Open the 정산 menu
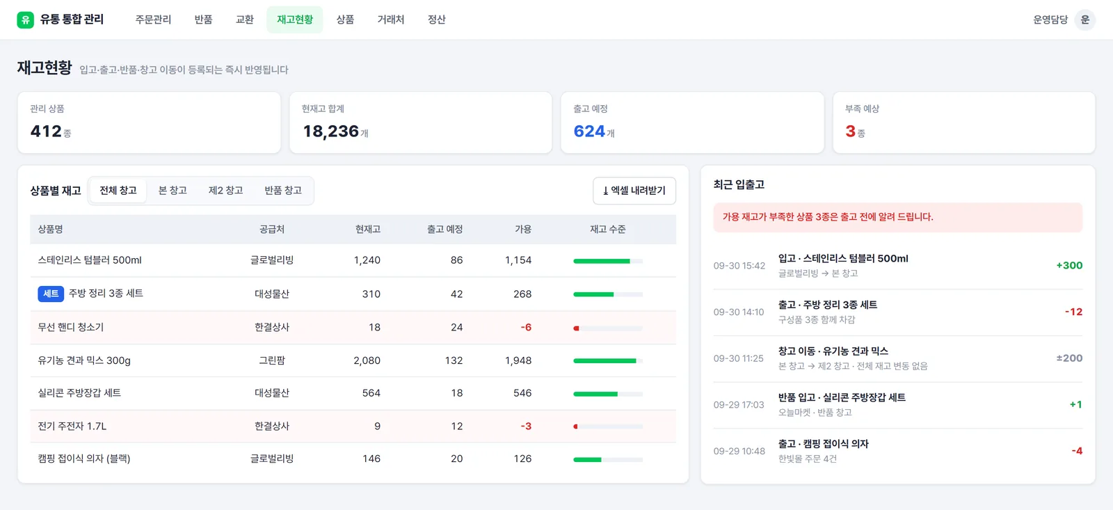 tap(437, 19)
